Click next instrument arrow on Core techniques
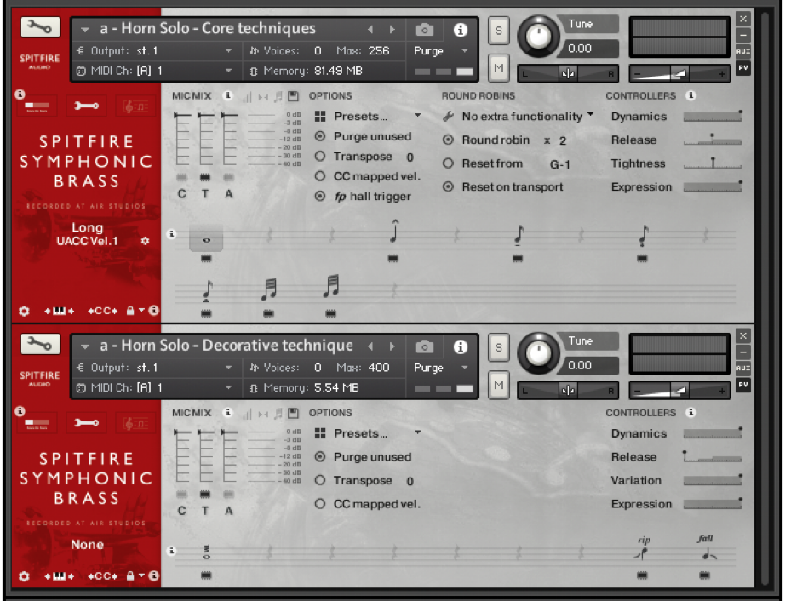 (392, 30)
